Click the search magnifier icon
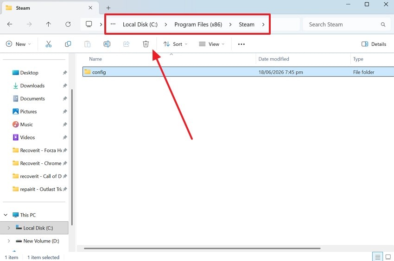This screenshot has width=394, height=261. tap(383, 25)
